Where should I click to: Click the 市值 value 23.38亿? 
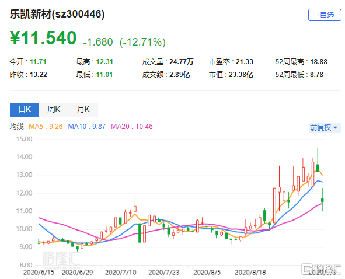(241, 75)
